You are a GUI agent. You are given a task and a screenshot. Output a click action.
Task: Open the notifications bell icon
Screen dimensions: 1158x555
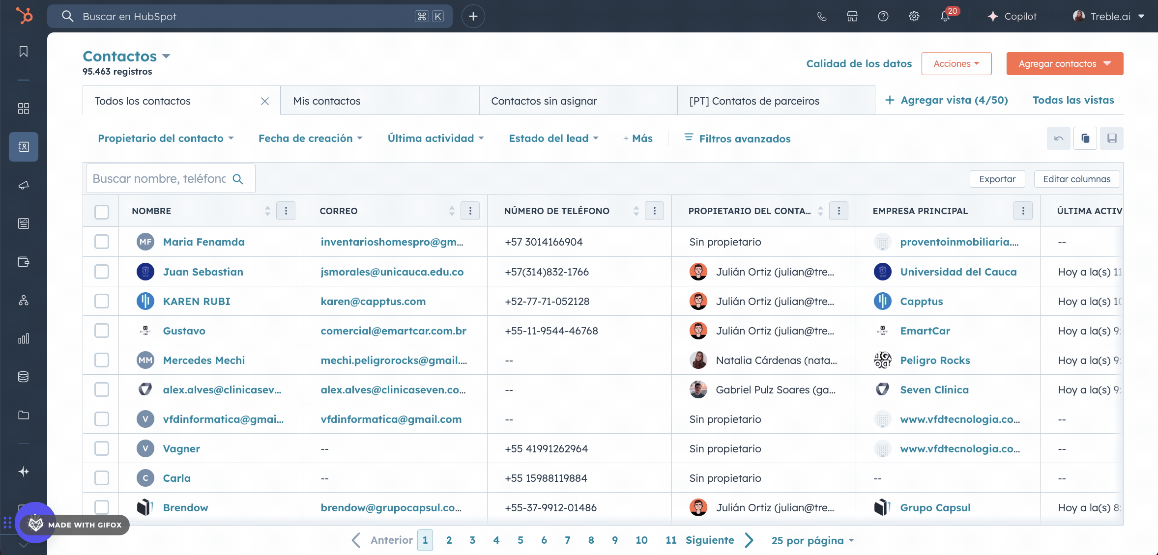945,16
